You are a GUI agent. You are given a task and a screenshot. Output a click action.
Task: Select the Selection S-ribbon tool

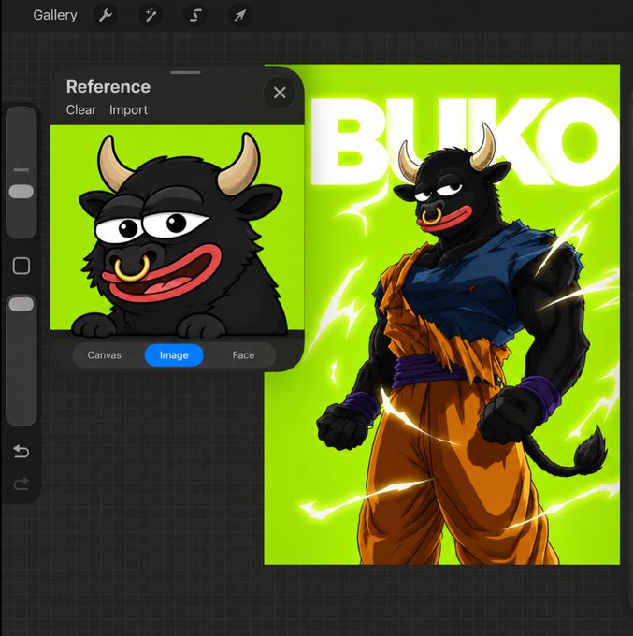pos(195,16)
